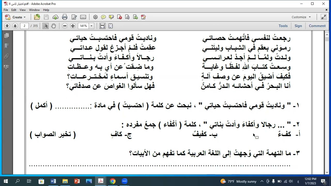Open Task View on the taskbar
331x186 pixels.
(29, 181)
